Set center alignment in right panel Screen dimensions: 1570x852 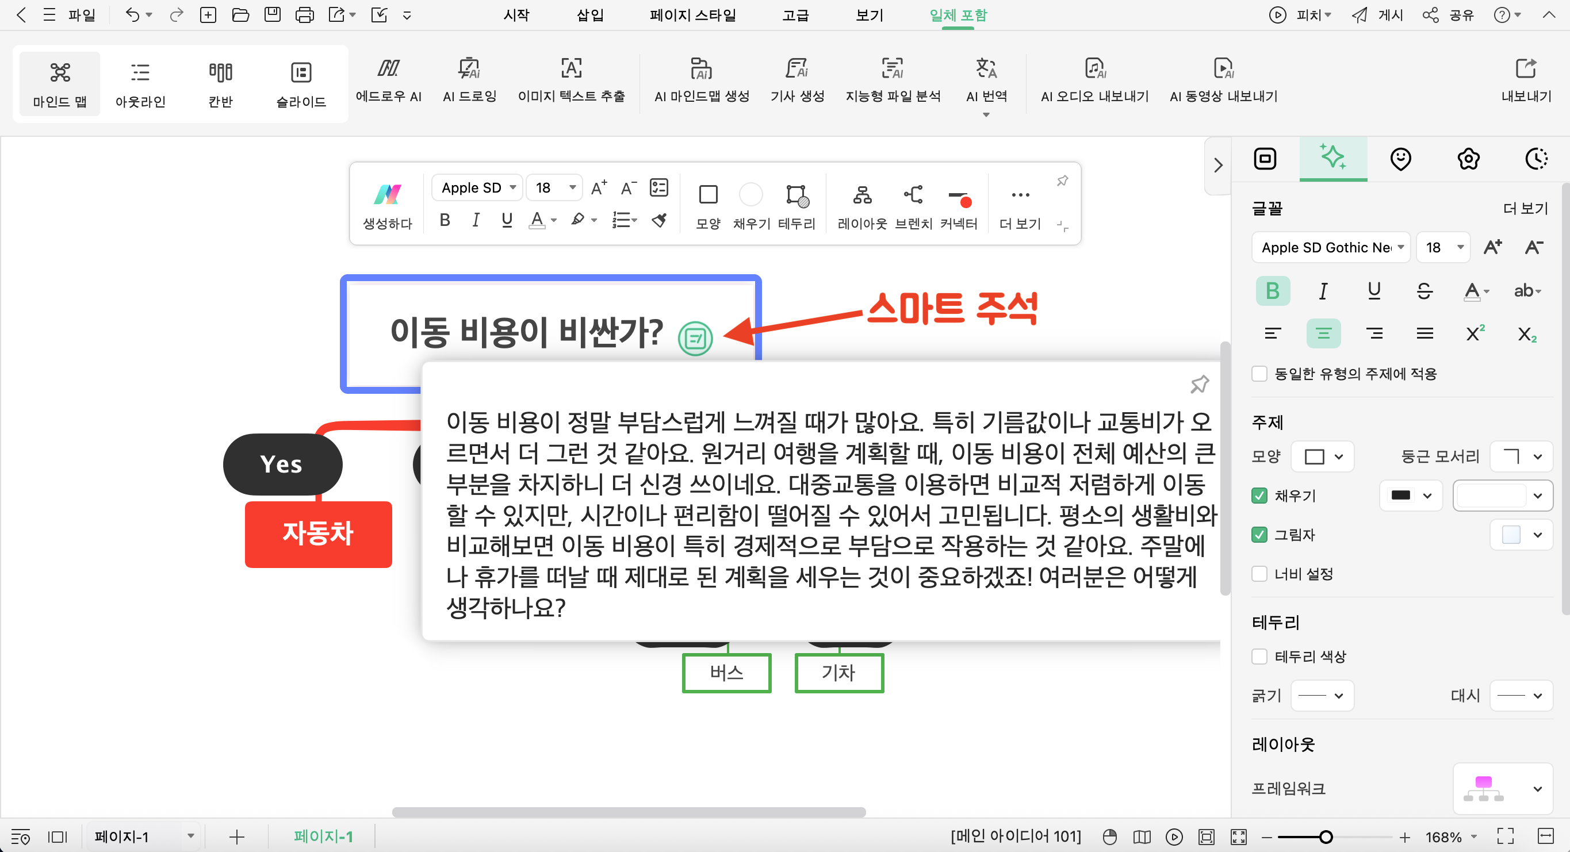[1323, 333]
